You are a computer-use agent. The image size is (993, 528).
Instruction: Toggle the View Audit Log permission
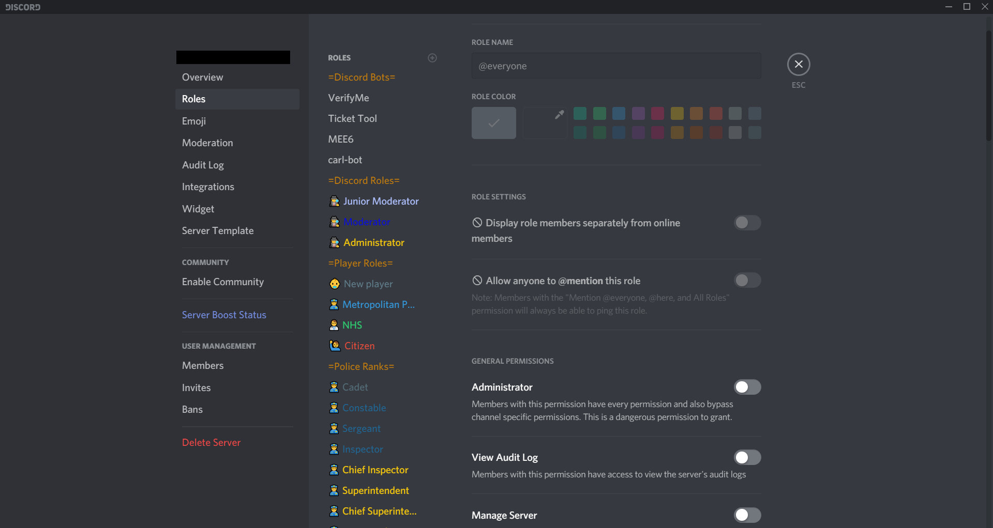coord(747,458)
